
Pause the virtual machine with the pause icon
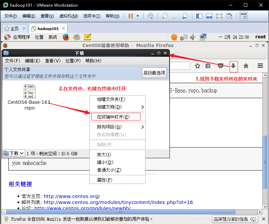point(130,16)
